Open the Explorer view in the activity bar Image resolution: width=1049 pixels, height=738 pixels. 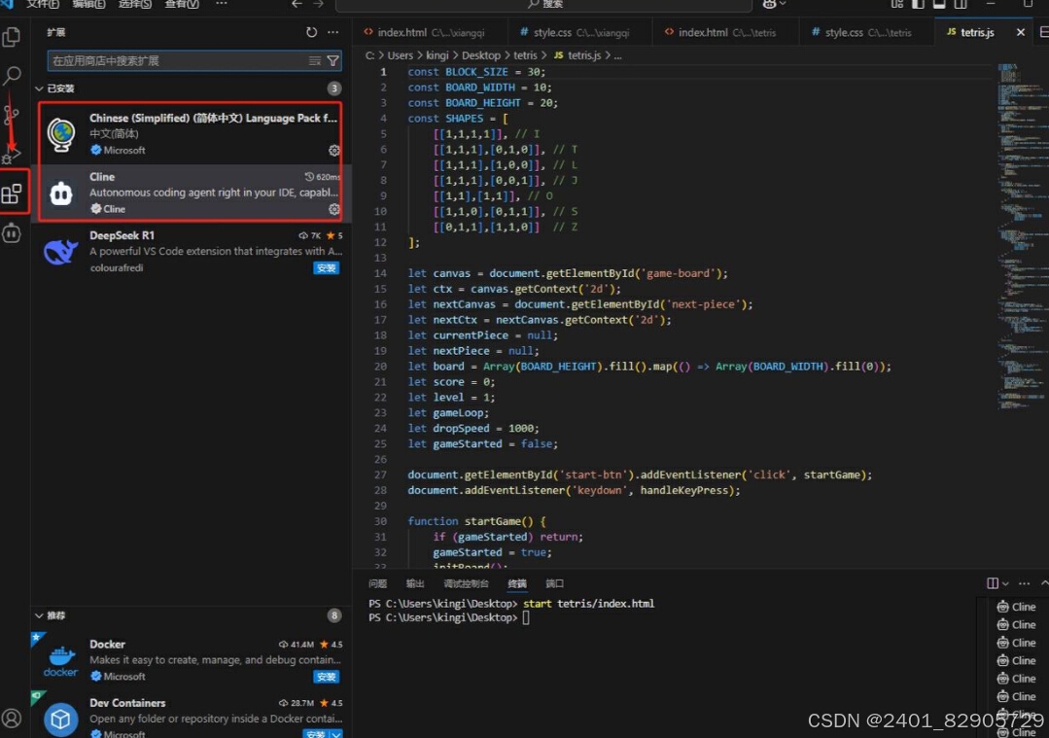point(12,37)
